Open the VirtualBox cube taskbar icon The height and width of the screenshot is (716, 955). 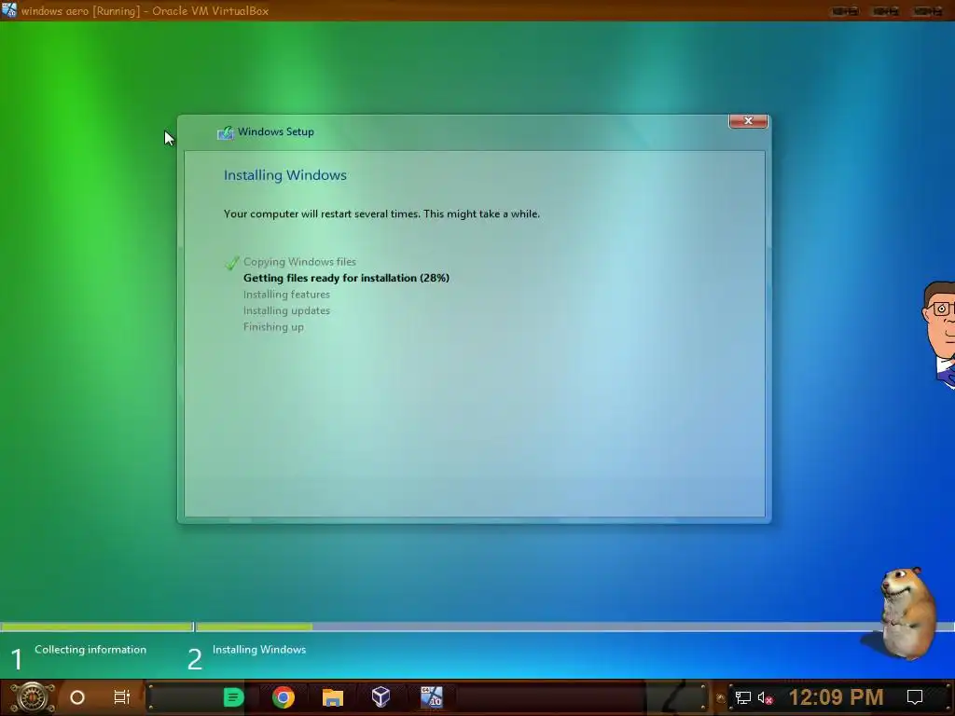tap(381, 697)
